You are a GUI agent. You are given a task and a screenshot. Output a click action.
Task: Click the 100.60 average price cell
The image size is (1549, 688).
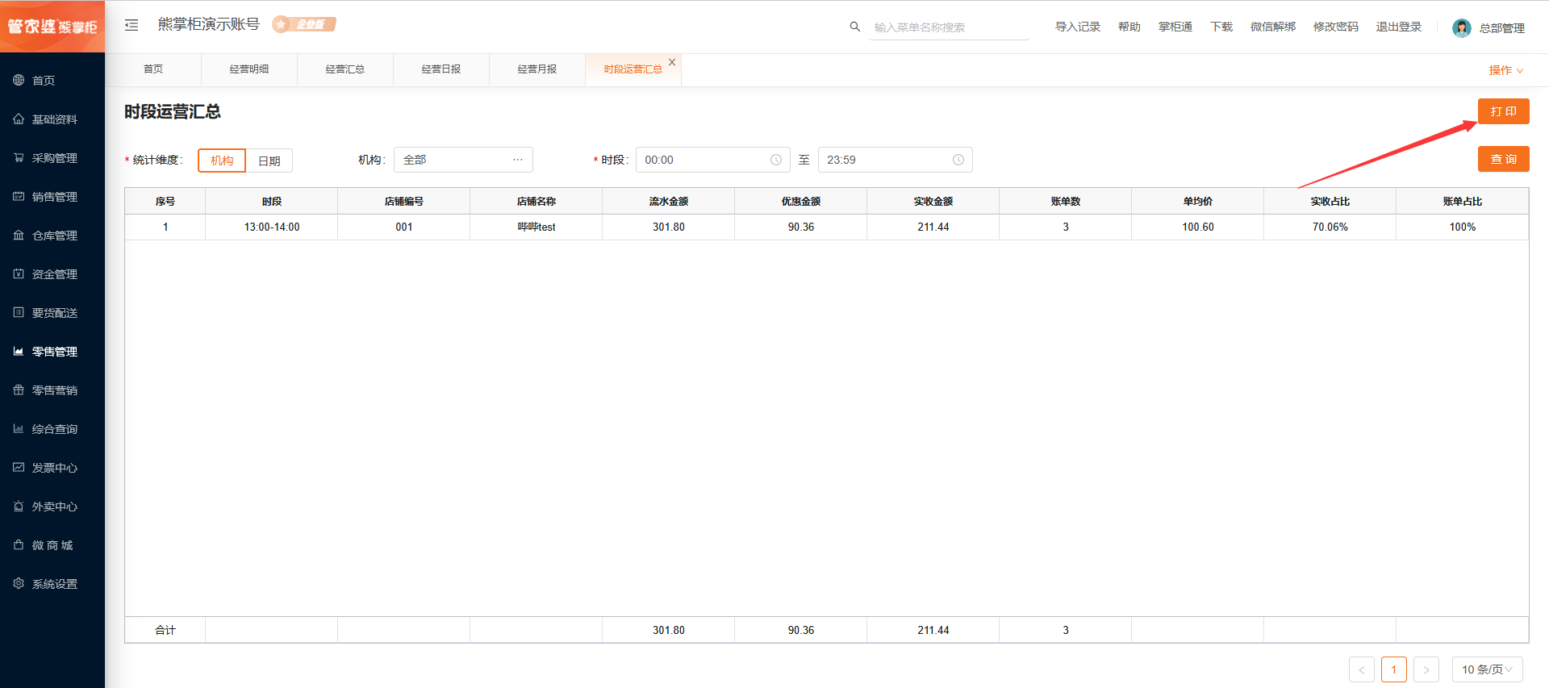[1198, 227]
